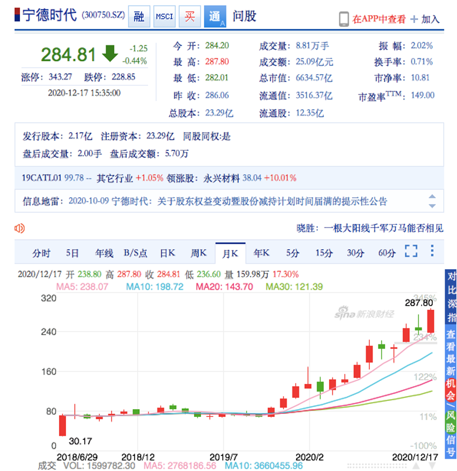Expand chart to fullscreen view
Screen dimensions: 457x471
point(411,251)
